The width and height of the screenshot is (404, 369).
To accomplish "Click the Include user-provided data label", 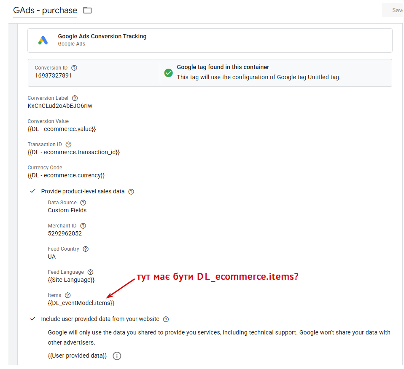I will coord(100,319).
